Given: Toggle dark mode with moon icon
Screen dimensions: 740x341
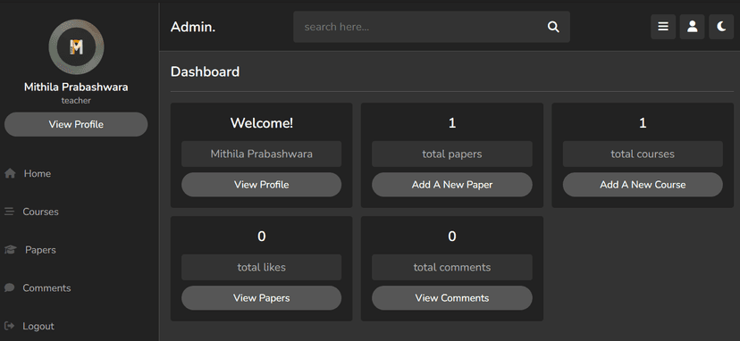Looking at the screenshot, I should pyautogui.click(x=721, y=27).
